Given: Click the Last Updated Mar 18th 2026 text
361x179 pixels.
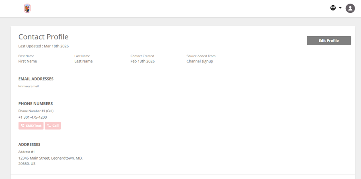Looking at the screenshot, I should click(43, 46).
